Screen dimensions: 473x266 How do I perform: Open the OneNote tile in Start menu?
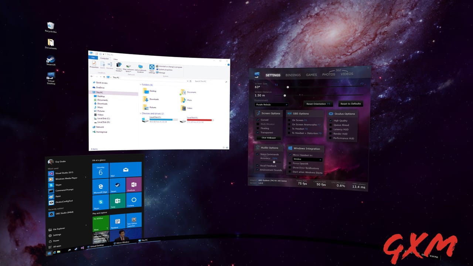(134, 185)
